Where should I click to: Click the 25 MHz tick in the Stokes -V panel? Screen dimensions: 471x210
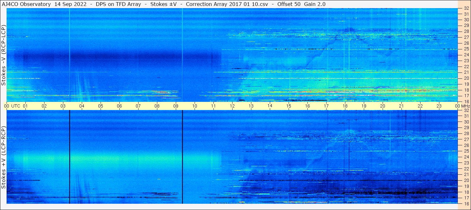(466, 49)
